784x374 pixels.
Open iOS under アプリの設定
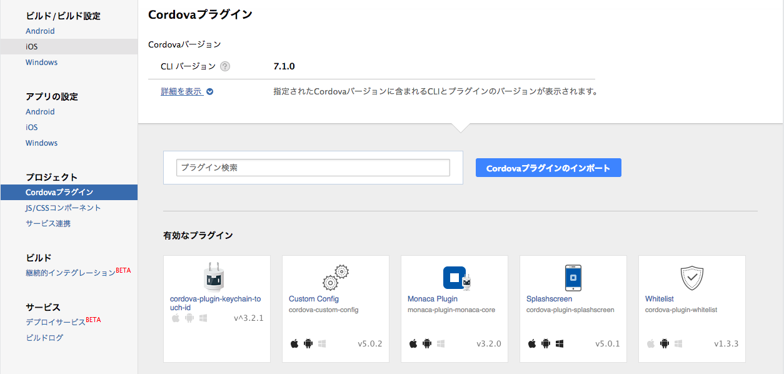[32, 127]
